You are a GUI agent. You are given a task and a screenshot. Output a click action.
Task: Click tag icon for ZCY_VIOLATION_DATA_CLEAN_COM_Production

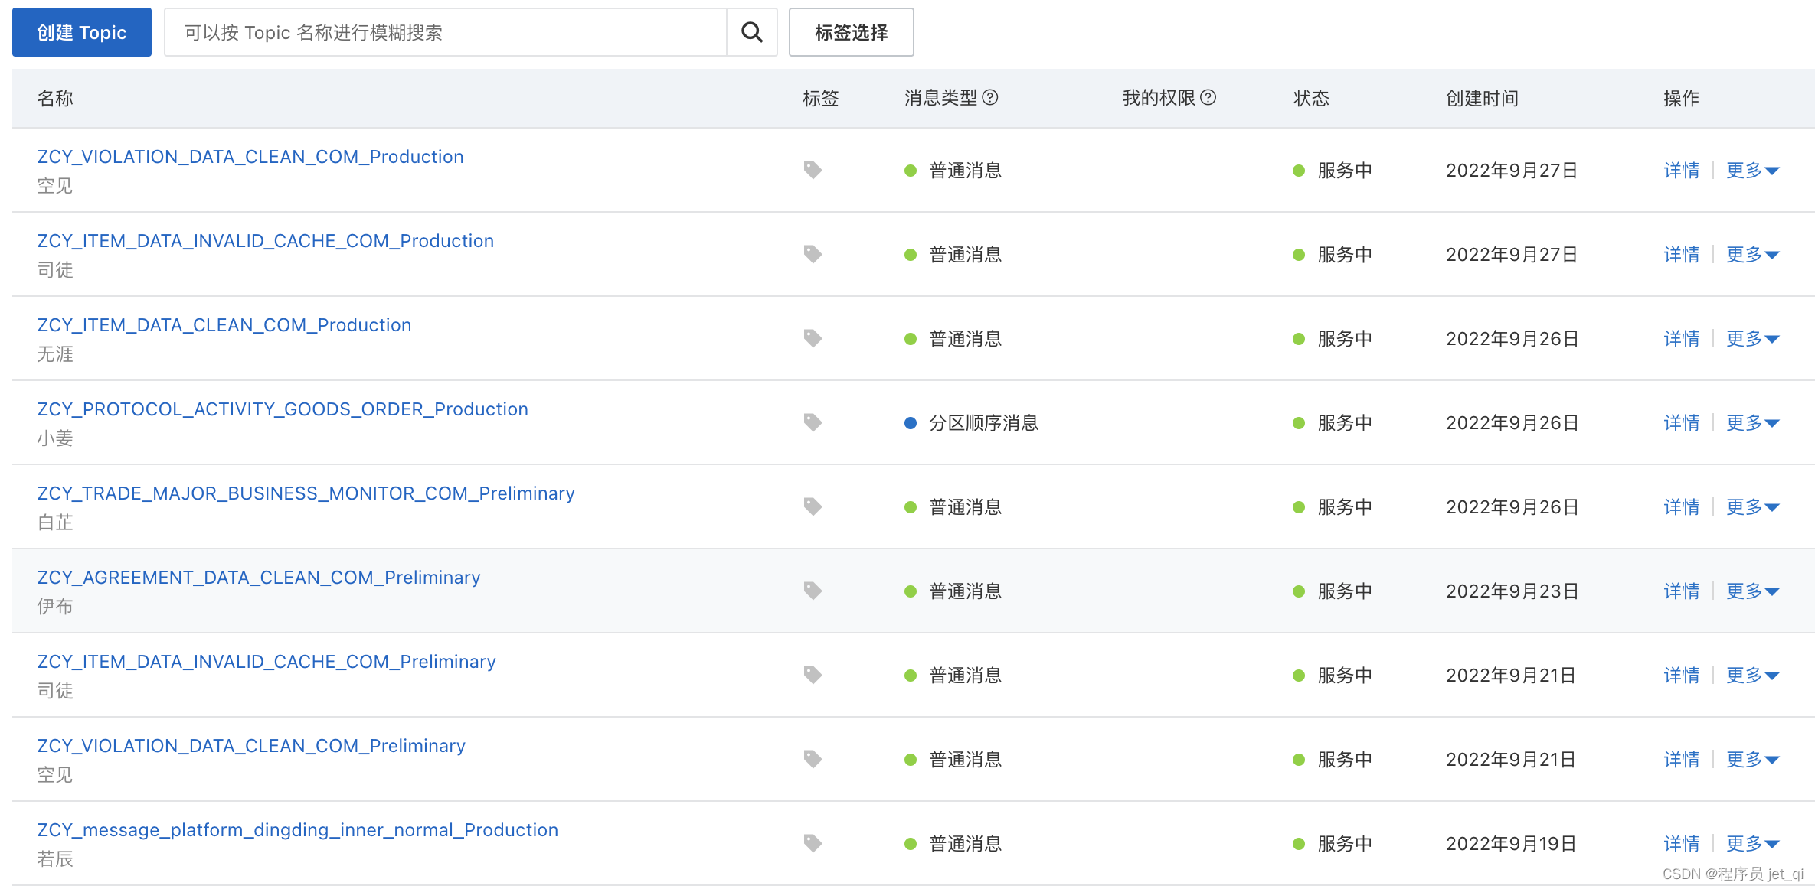click(x=813, y=170)
